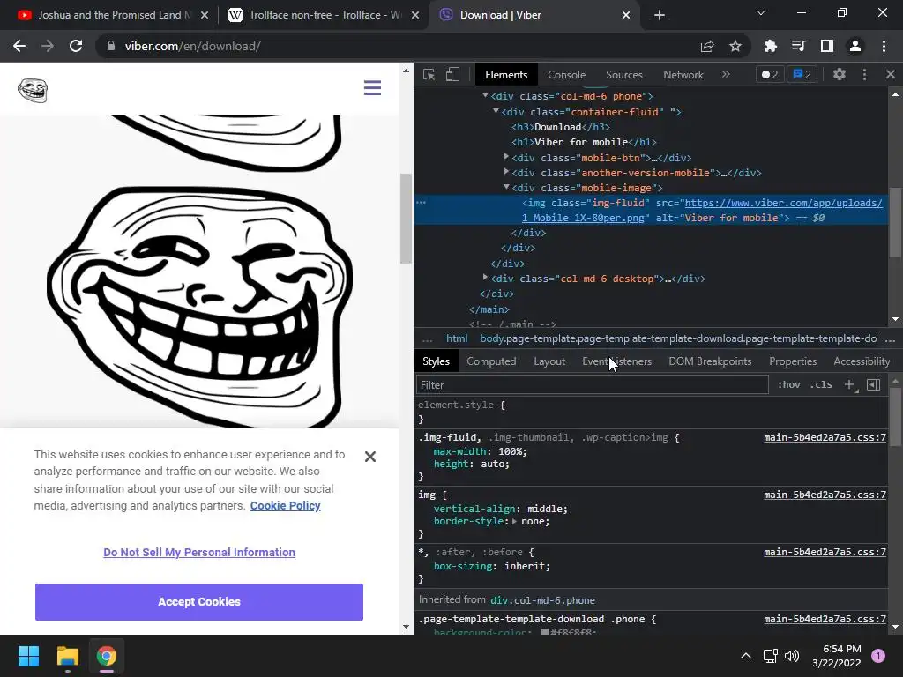Dismiss cookie banner with X icon
Viewport: 903px width, 677px height.
click(370, 457)
